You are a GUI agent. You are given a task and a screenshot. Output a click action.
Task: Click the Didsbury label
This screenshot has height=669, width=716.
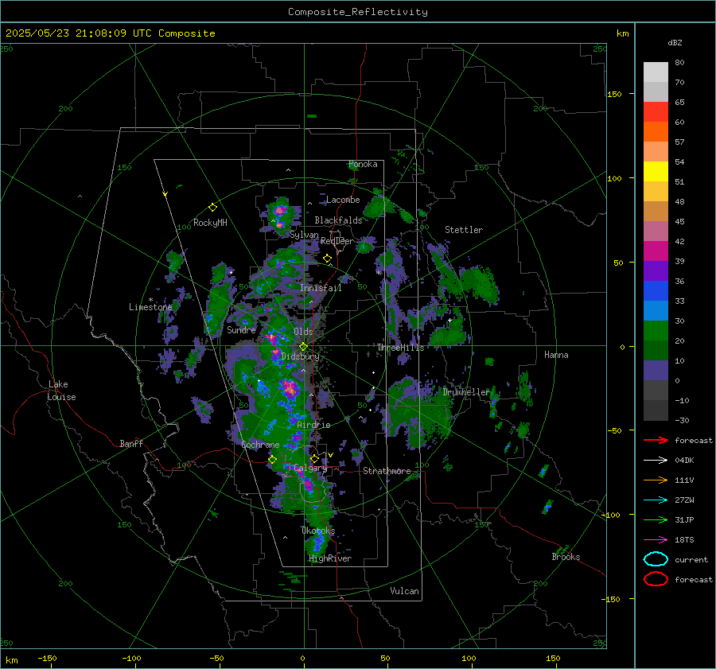pyautogui.click(x=300, y=356)
